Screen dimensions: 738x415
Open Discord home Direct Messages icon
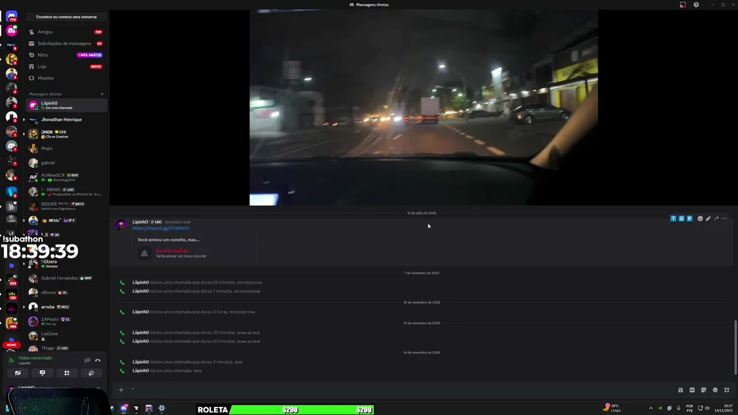click(12, 16)
